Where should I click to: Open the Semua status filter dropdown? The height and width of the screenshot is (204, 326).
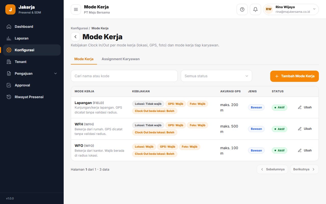(216, 76)
